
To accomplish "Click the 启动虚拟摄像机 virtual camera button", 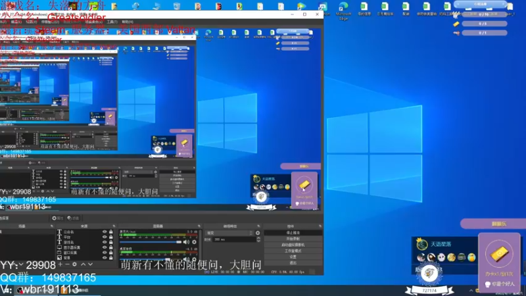I will point(293,245).
